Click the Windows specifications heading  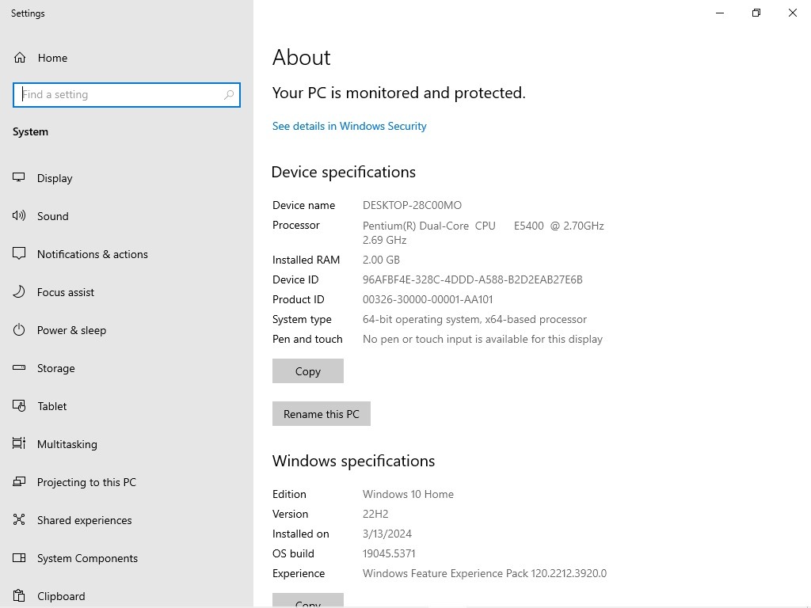click(354, 462)
